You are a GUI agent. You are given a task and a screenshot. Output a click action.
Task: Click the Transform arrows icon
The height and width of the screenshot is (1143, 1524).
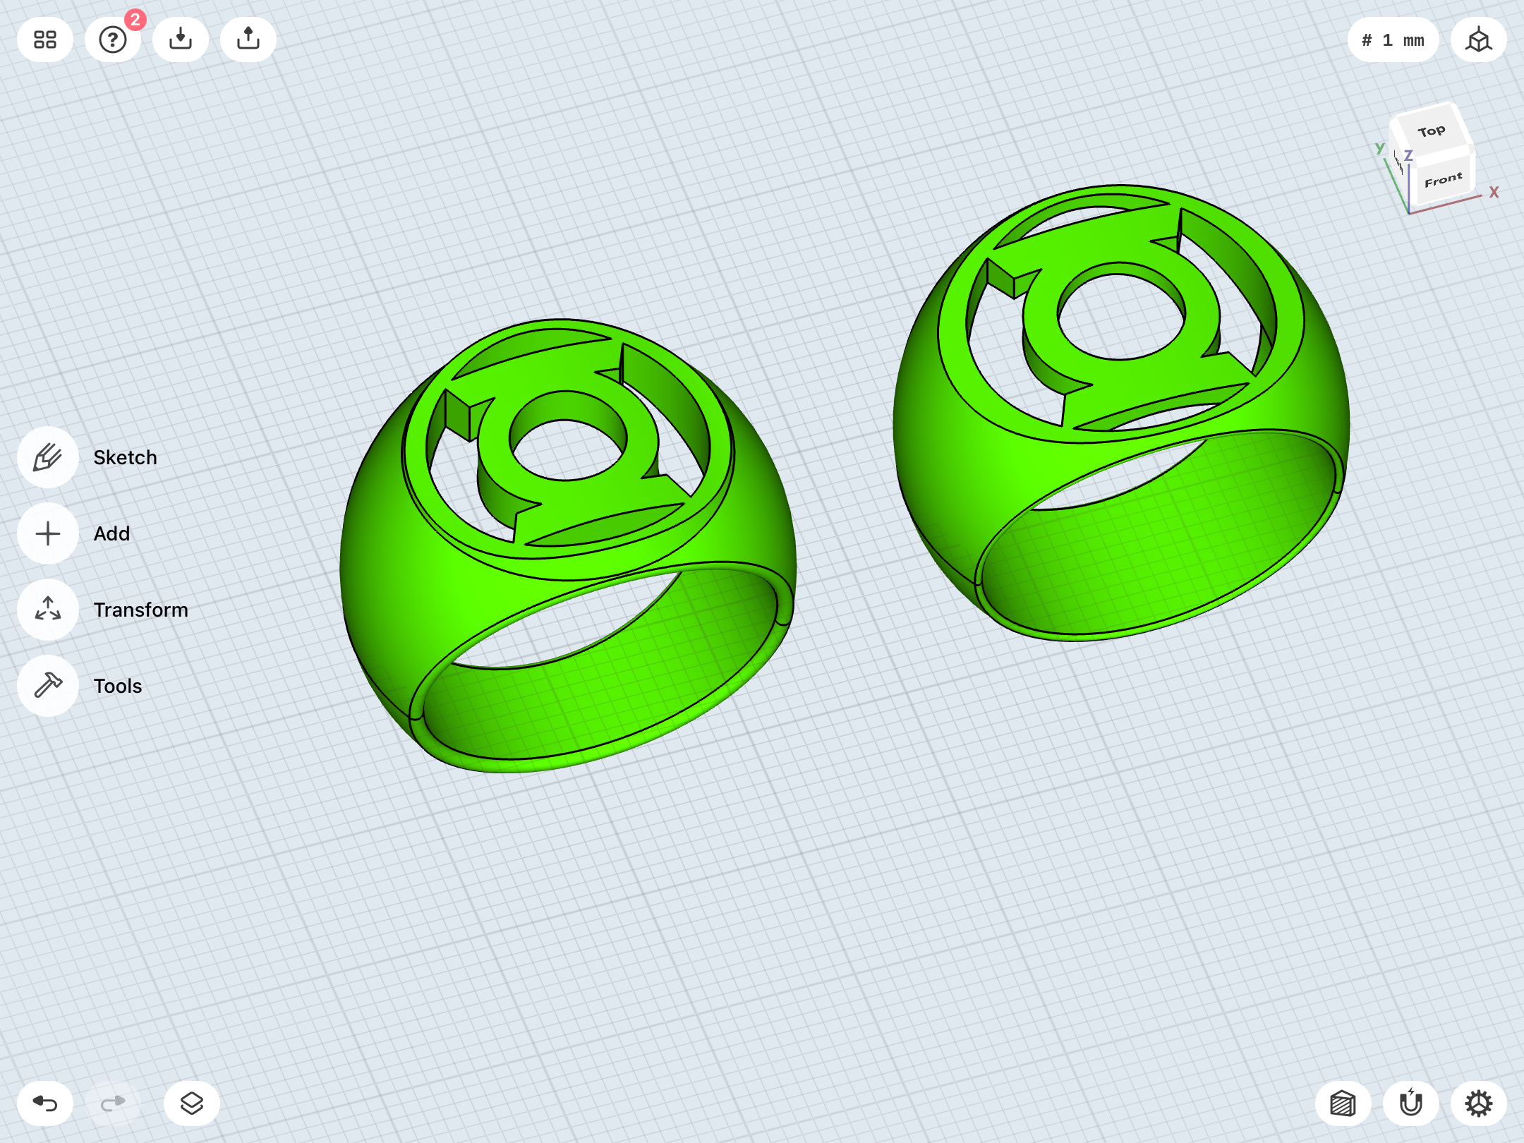(x=48, y=610)
